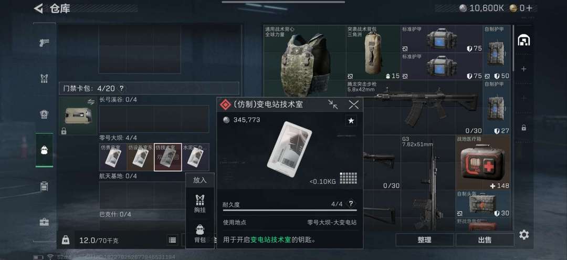
Task: Collapse the keycard detail panel
Action: pos(333,105)
